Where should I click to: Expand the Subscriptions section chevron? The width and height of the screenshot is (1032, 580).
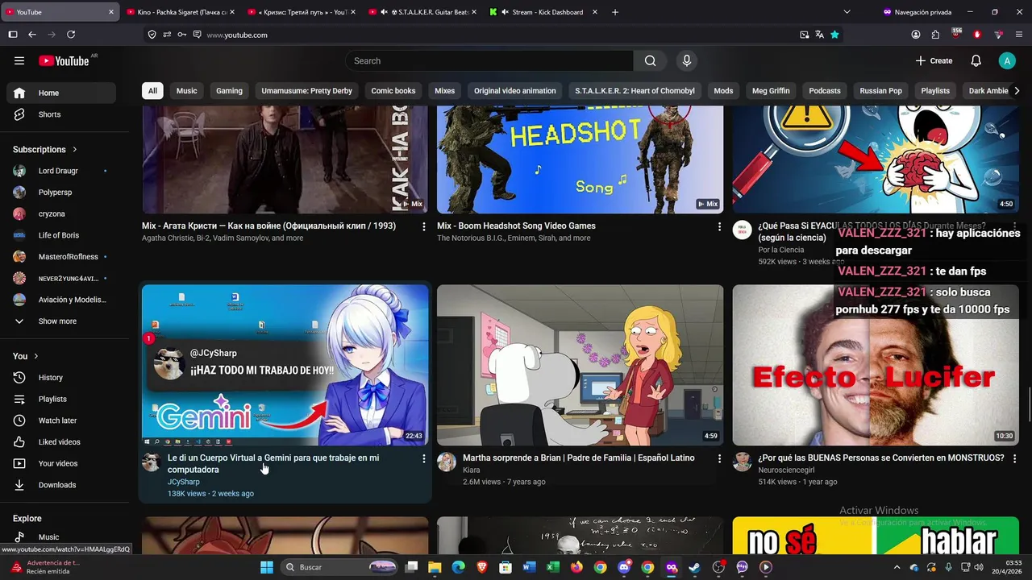[x=75, y=150]
